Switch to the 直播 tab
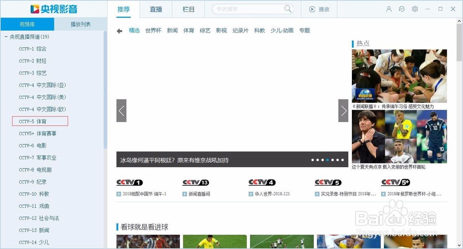This screenshot has width=463, height=249. (x=156, y=9)
